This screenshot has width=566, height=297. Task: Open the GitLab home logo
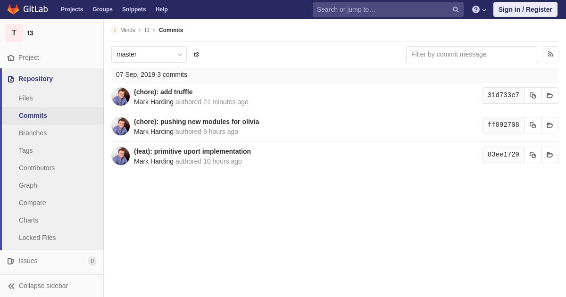pyautogui.click(x=27, y=9)
